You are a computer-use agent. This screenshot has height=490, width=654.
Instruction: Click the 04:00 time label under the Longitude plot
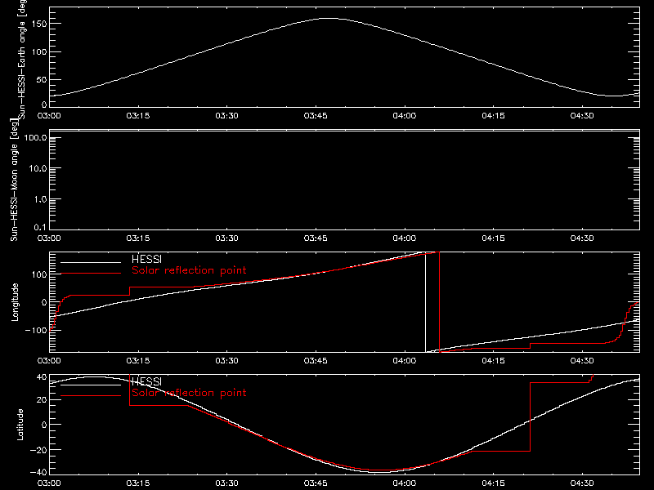click(404, 360)
